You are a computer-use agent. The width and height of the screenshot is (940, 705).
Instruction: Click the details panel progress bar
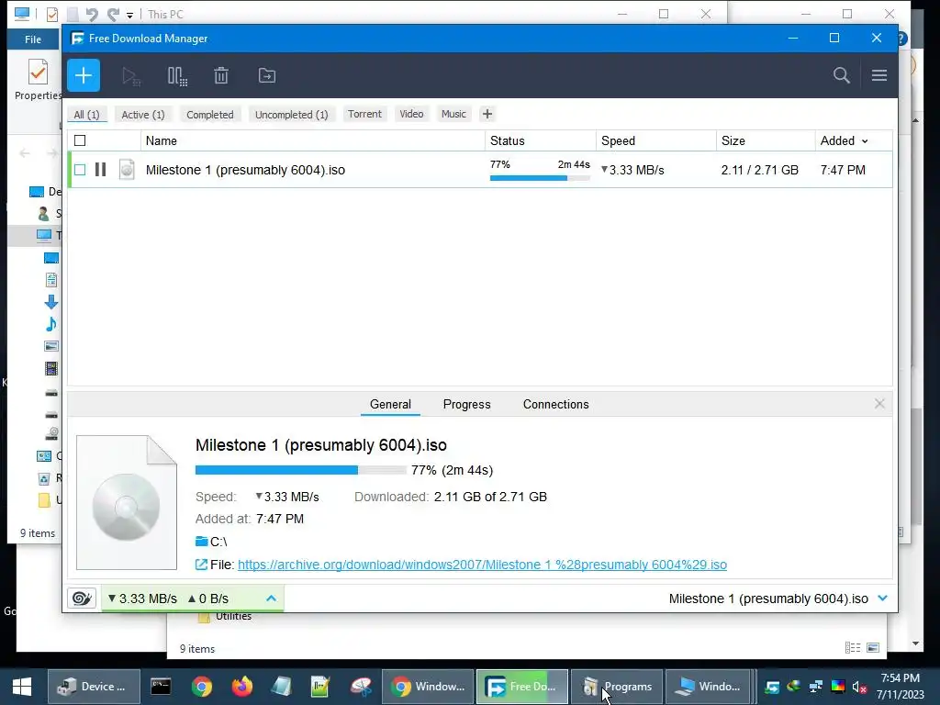(x=301, y=470)
